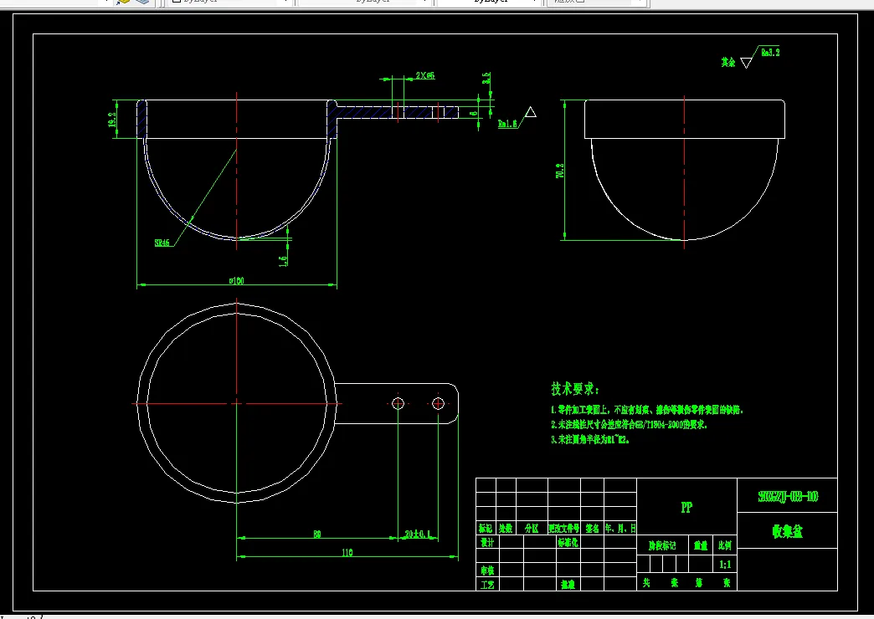Select the SR spherical radius leader label

pyautogui.click(x=162, y=243)
